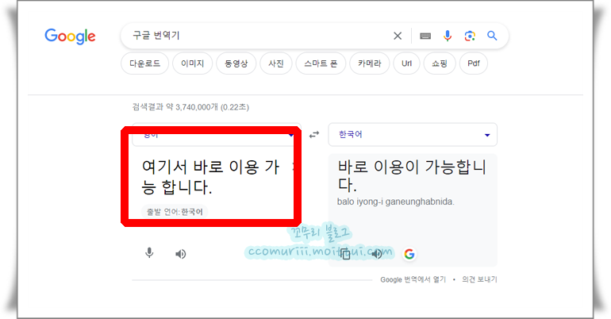The image size is (611, 319).
Task: Select the 카메라 filter chip
Action: coord(370,63)
